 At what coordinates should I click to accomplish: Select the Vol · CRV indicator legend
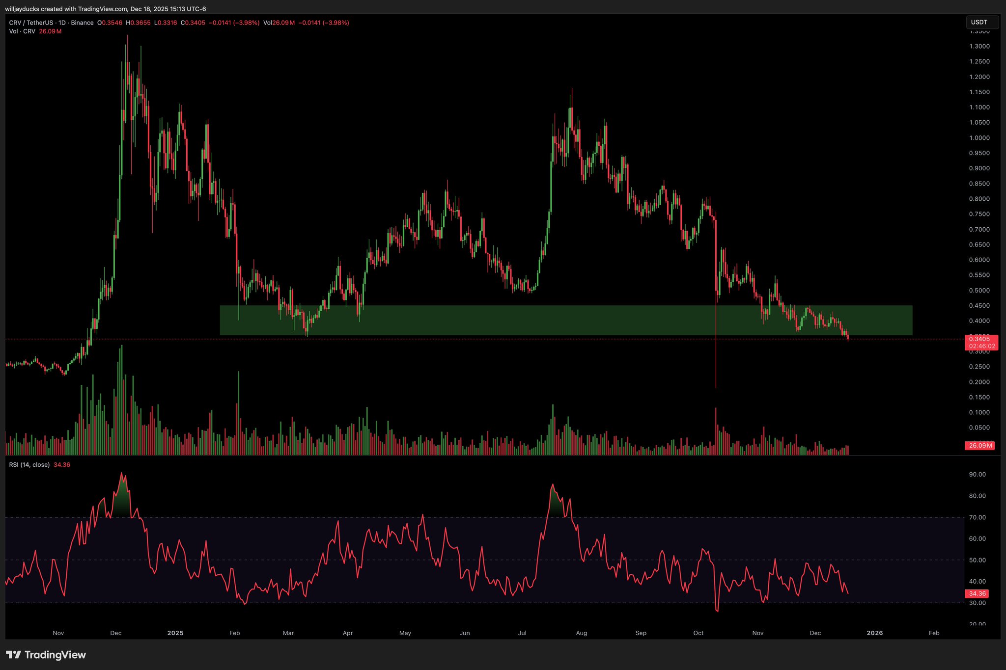tap(22, 31)
